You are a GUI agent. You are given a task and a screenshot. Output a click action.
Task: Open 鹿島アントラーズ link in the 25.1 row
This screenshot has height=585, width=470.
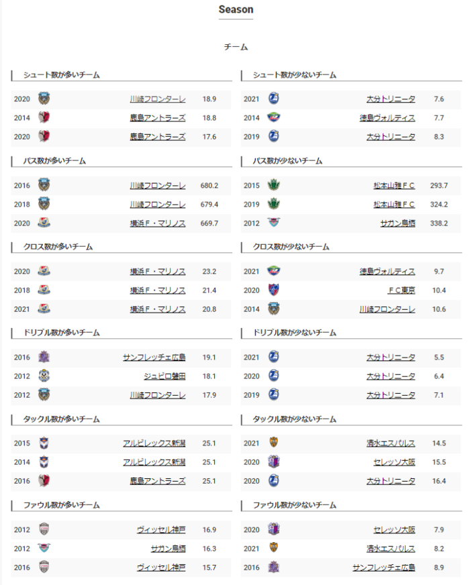158,481
